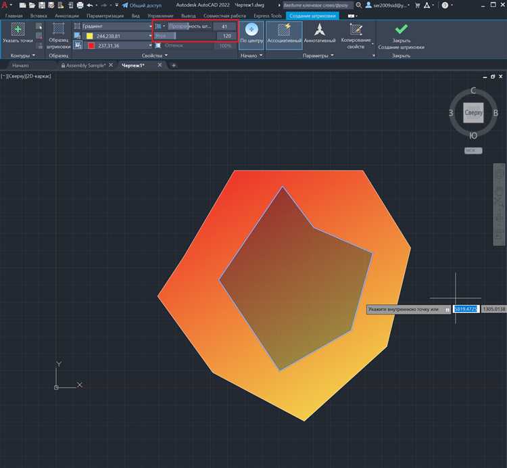Expand the Параметры panel
This screenshot has width=507, height=468.
click(x=318, y=55)
